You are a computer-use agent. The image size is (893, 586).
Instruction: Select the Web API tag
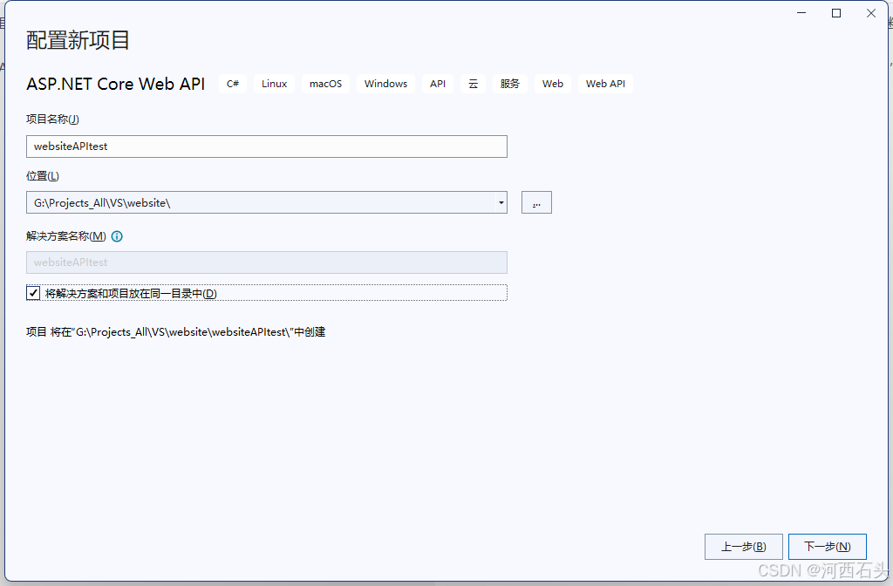coord(605,84)
